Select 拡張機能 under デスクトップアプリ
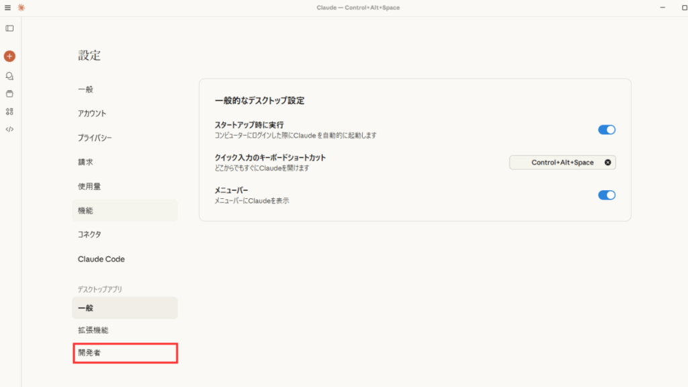The width and height of the screenshot is (688, 387). click(93, 331)
